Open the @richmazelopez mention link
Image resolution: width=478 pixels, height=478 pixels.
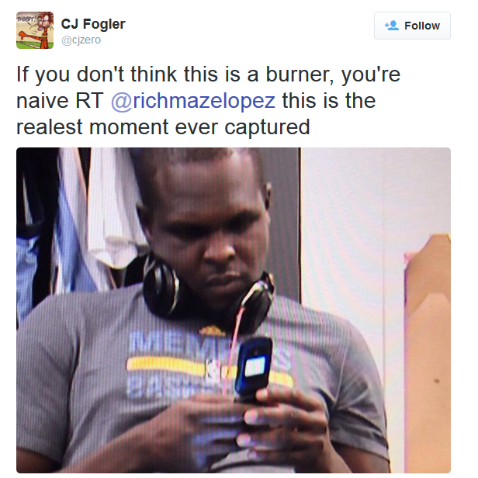point(193,101)
